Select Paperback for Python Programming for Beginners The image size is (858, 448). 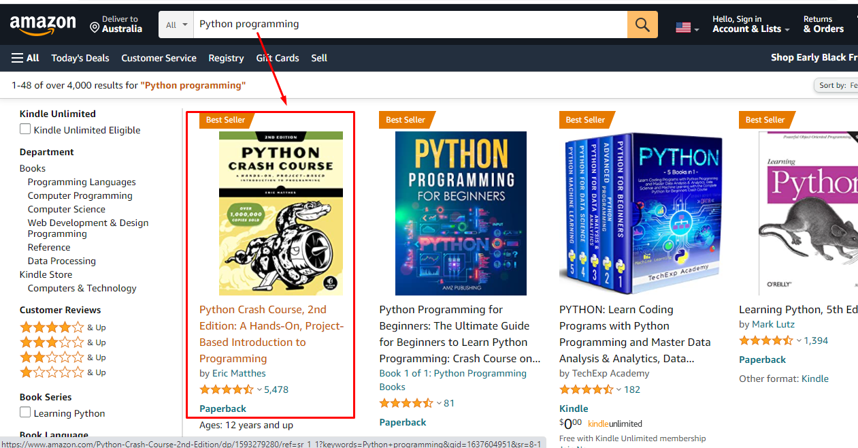click(x=403, y=422)
